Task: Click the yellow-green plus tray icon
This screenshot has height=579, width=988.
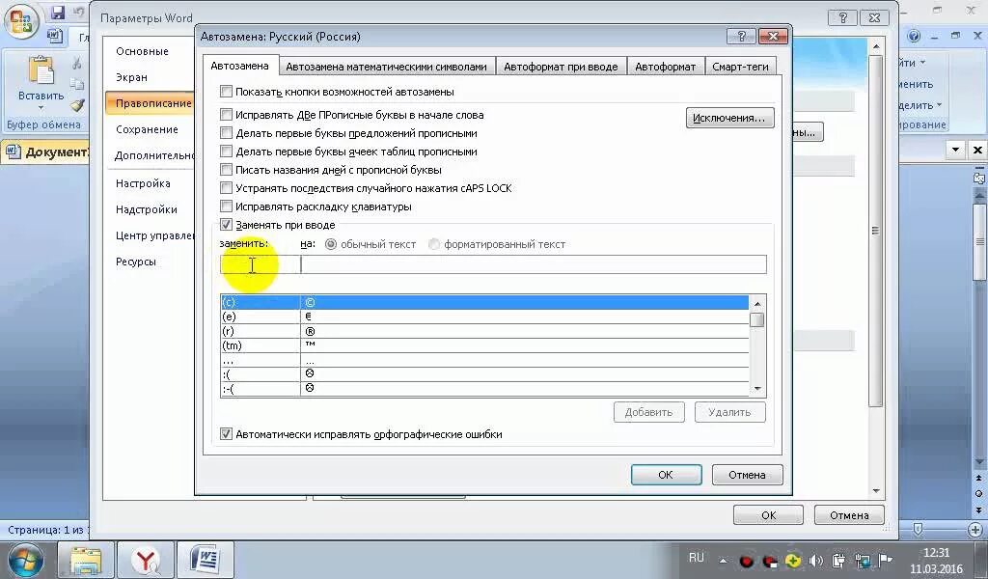Action: [x=793, y=560]
